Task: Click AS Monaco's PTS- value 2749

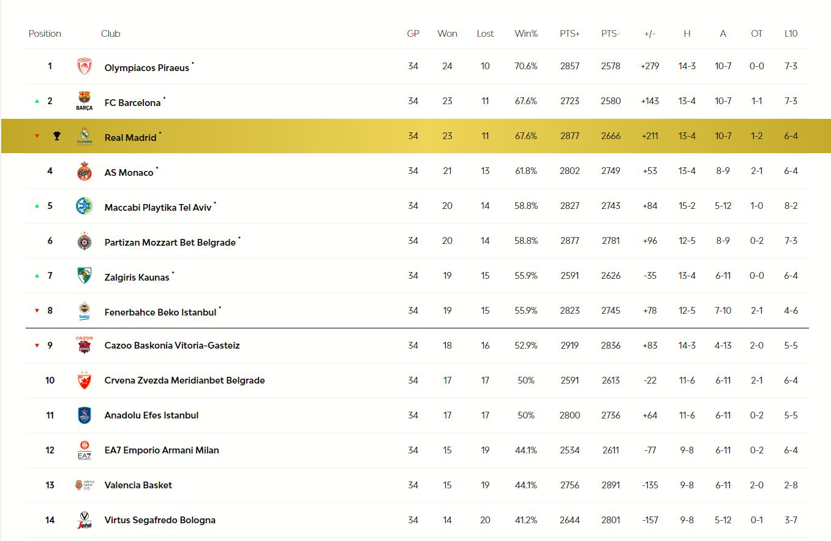Action: click(611, 171)
